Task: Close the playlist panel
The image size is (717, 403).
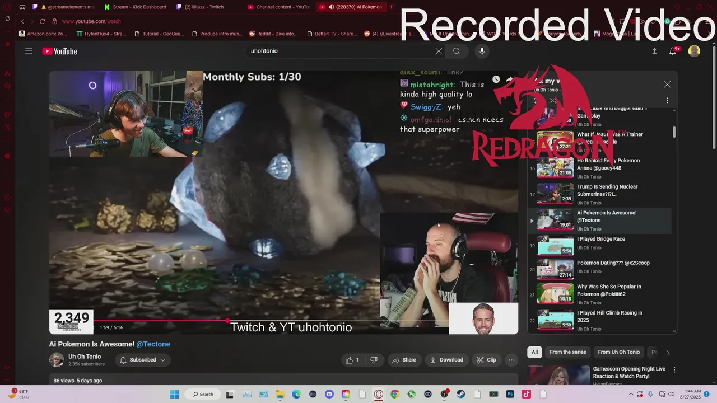Action: (667, 85)
